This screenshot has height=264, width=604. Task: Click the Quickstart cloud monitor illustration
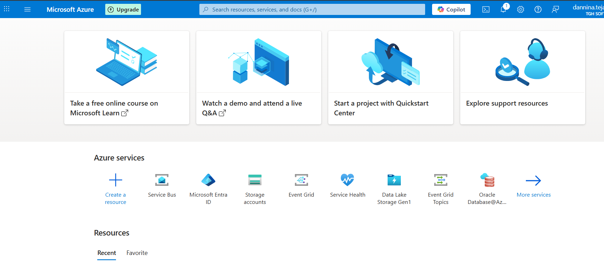pyautogui.click(x=391, y=62)
